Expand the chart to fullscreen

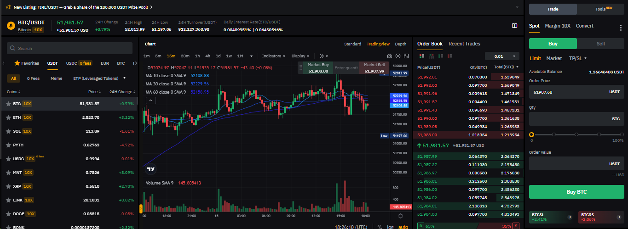click(406, 56)
